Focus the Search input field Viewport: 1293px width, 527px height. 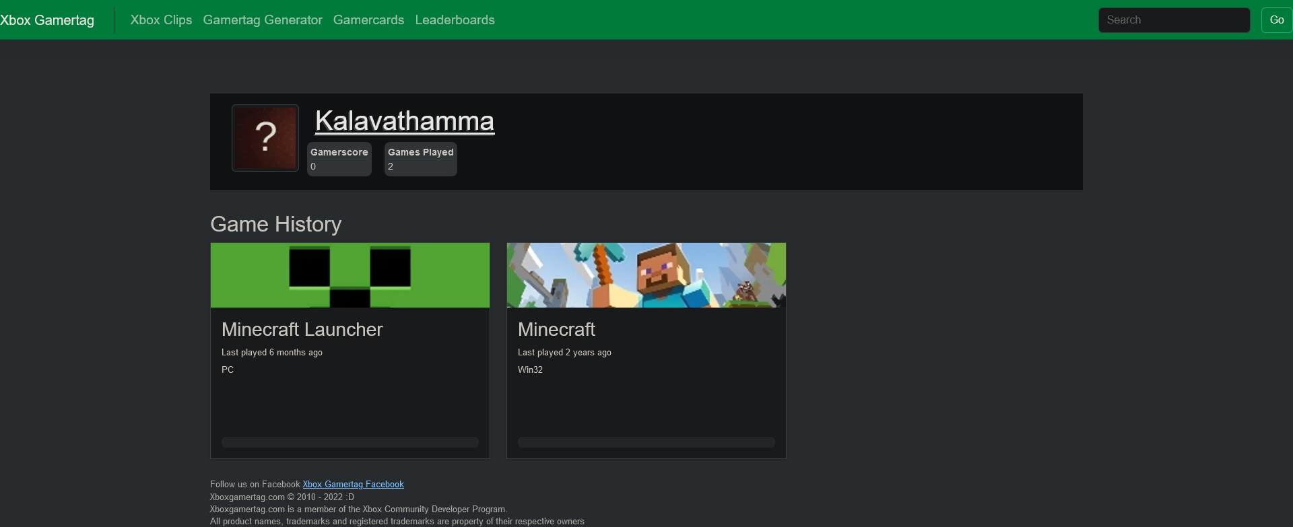pyautogui.click(x=1174, y=20)
